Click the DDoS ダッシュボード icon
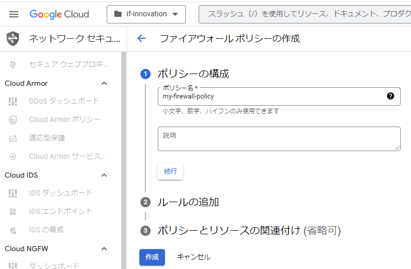Viewport: 411px width, 269px height. 13,101
